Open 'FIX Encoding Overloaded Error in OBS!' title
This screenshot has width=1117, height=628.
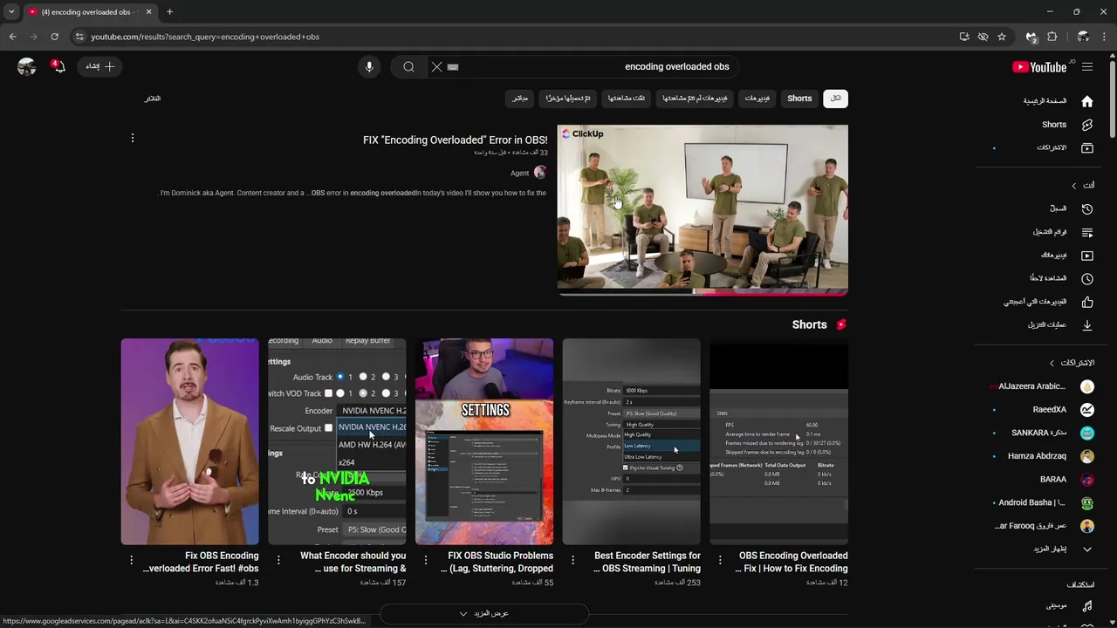pyautogui.click(x=456, y=140)
